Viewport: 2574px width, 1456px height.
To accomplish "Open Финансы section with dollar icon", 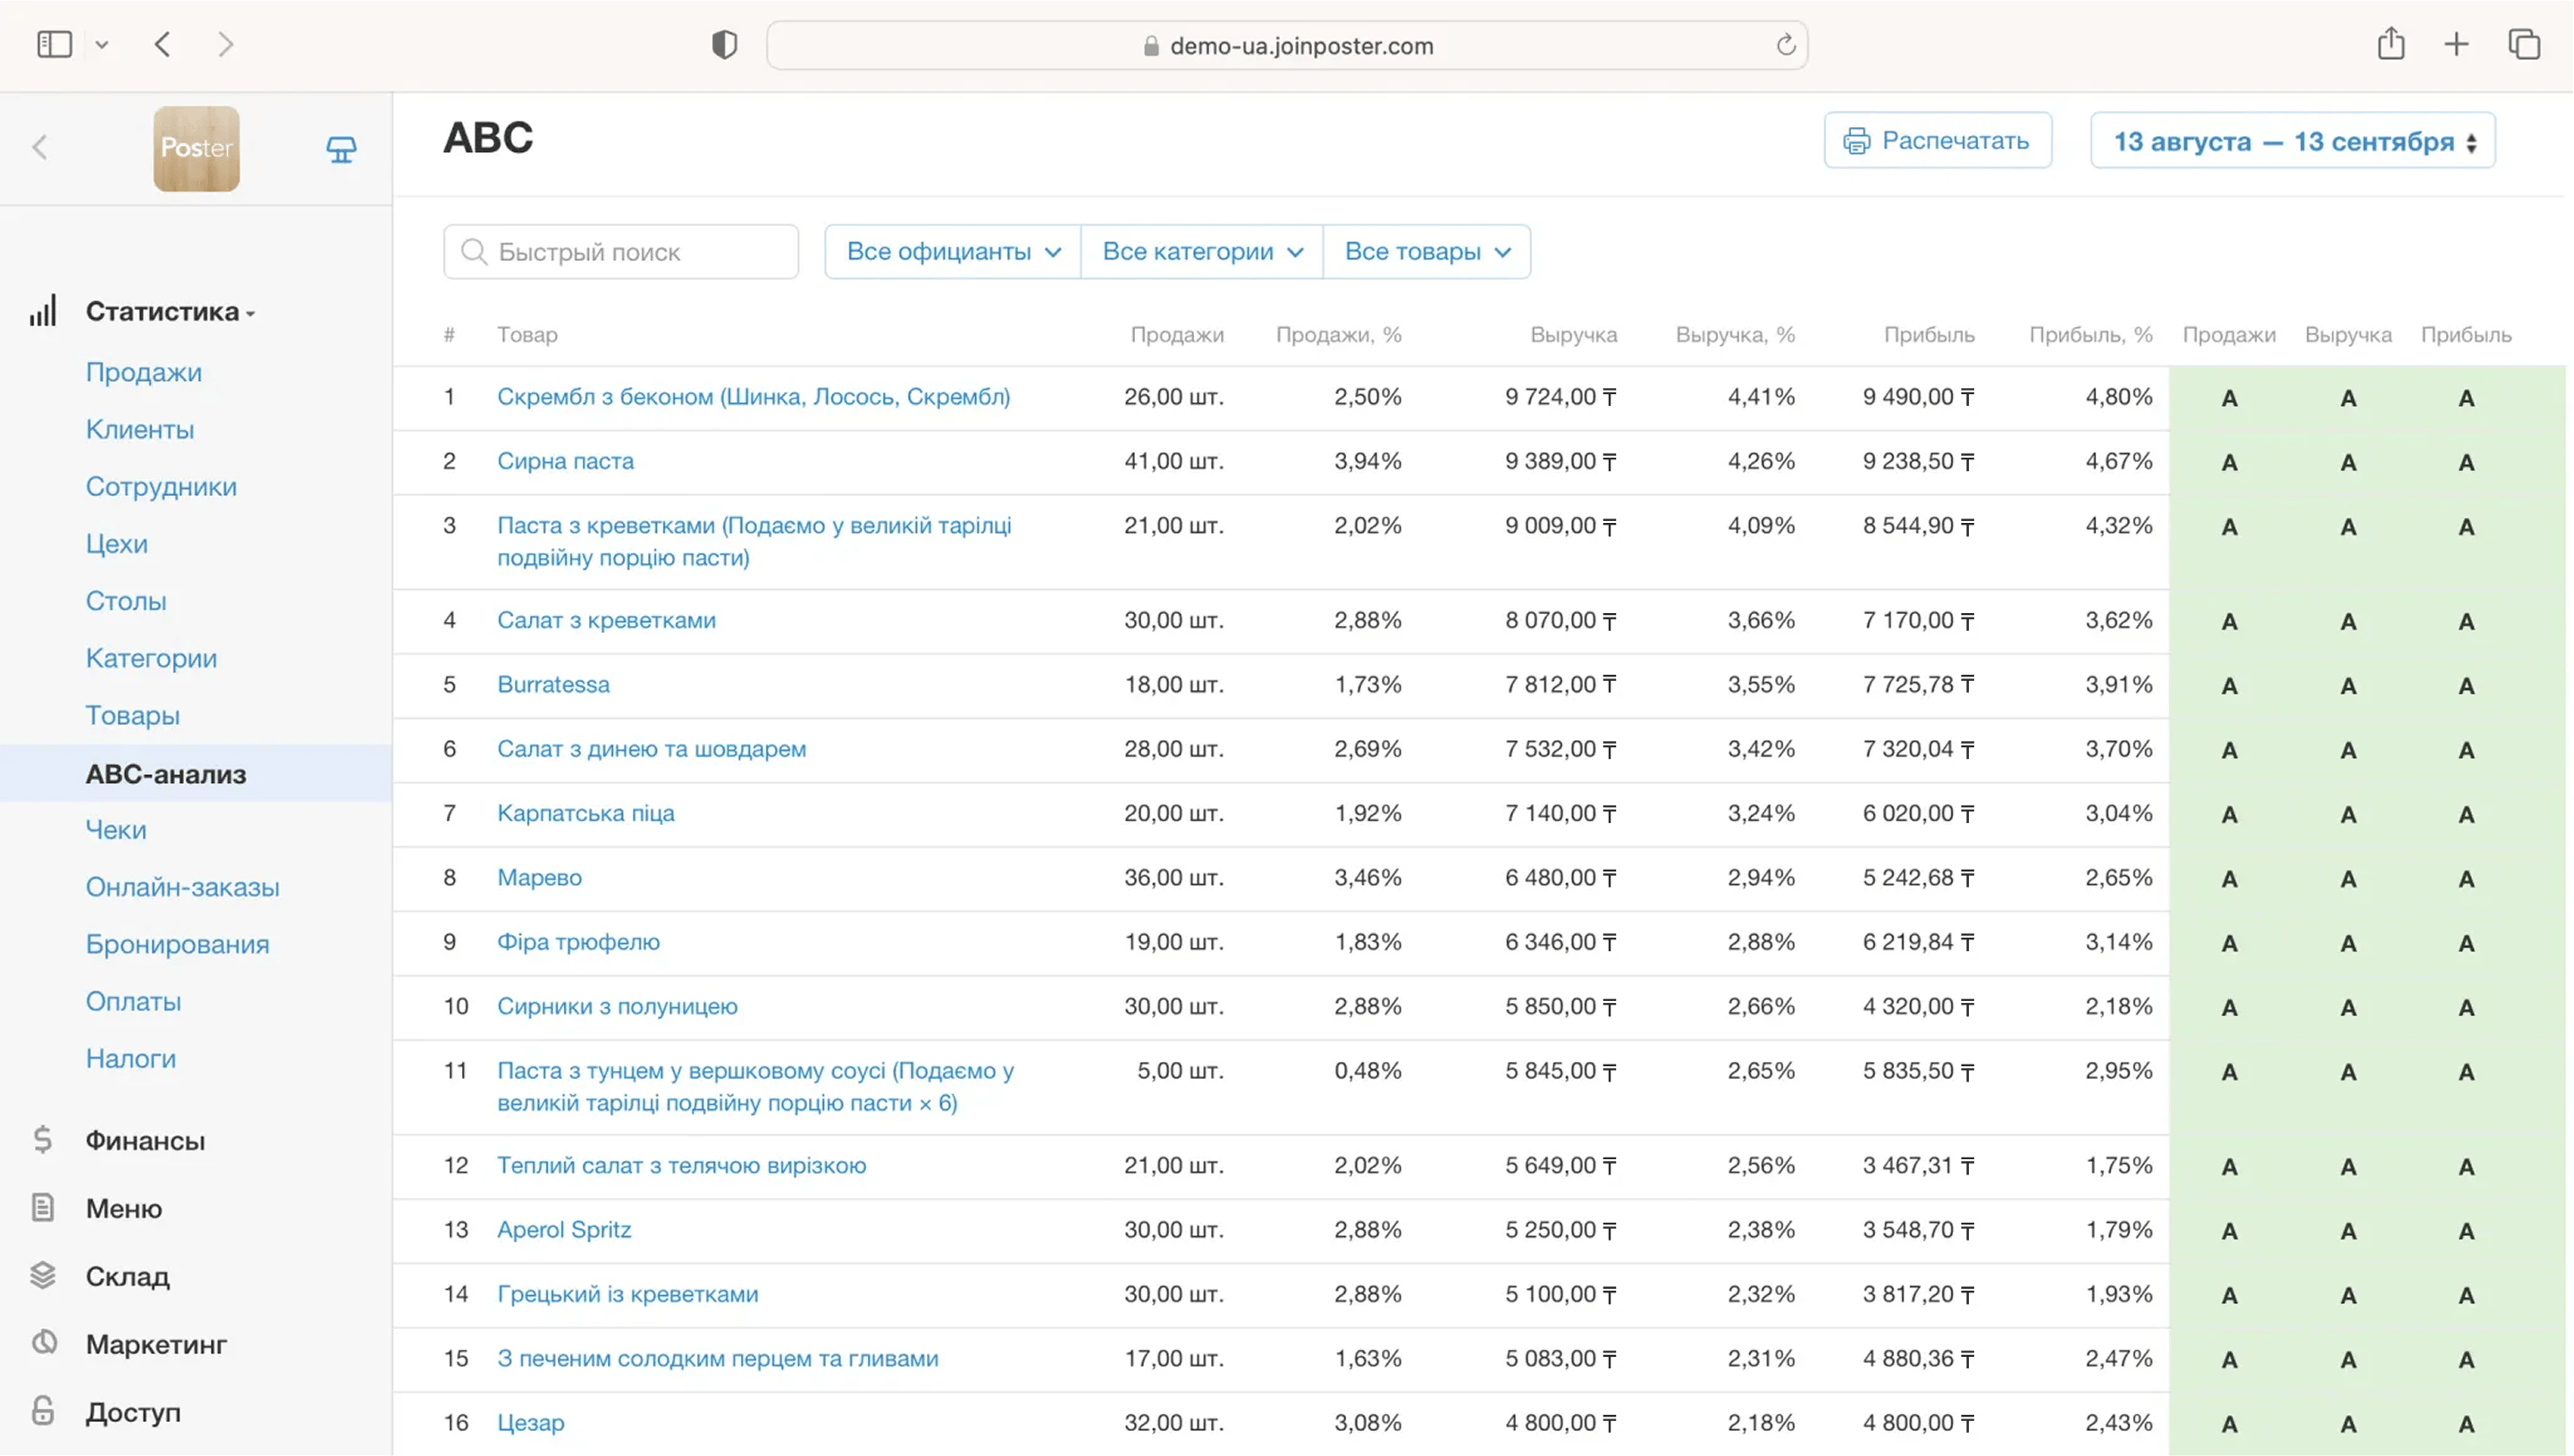I will (x=145, y=1140).
